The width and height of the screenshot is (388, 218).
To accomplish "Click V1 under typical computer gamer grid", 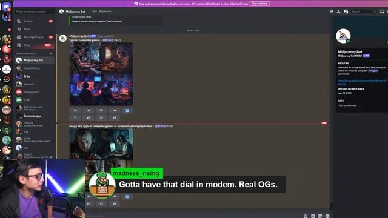I will tap(75, 117).
